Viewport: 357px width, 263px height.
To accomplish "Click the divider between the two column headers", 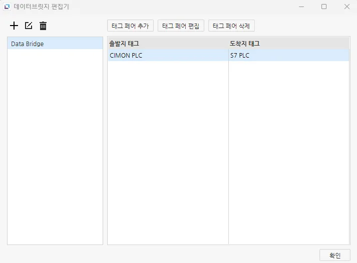I will [228, 44].
